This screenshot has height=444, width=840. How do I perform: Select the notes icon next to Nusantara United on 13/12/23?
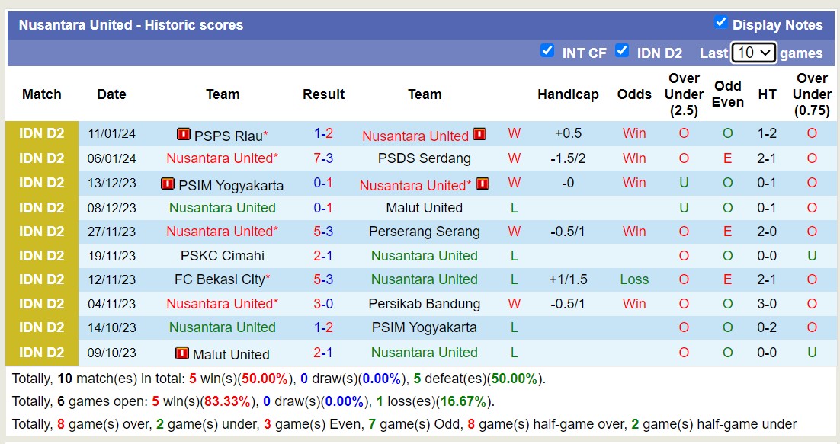pyautogui.click(x=482, y=183)
